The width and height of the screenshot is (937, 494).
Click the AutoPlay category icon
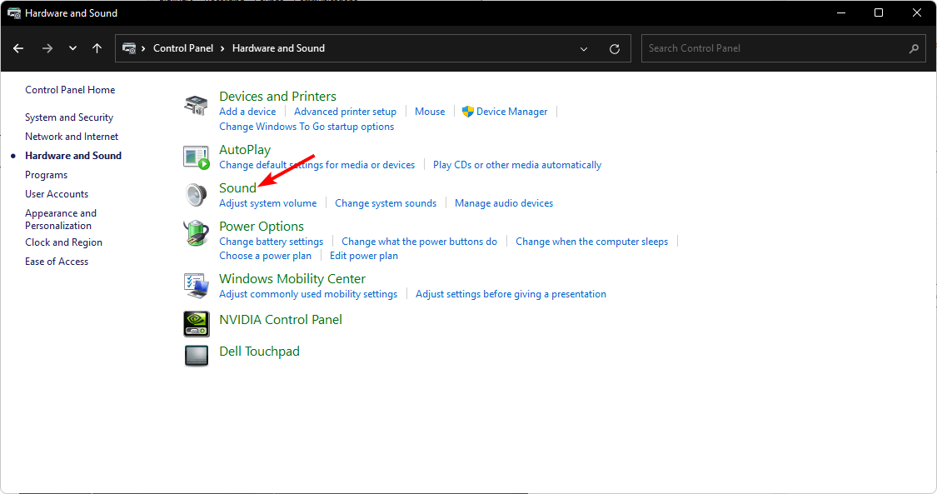point(196,157)
